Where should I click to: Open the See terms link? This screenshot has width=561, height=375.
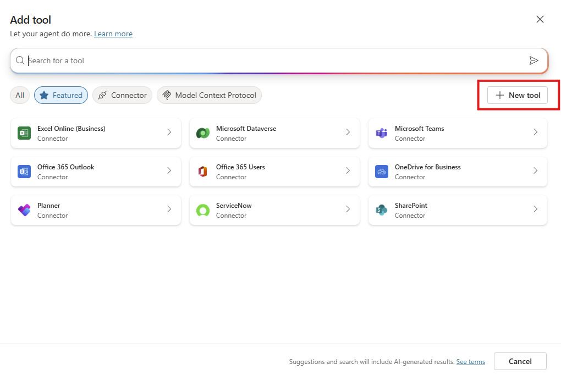click(470, 362)
